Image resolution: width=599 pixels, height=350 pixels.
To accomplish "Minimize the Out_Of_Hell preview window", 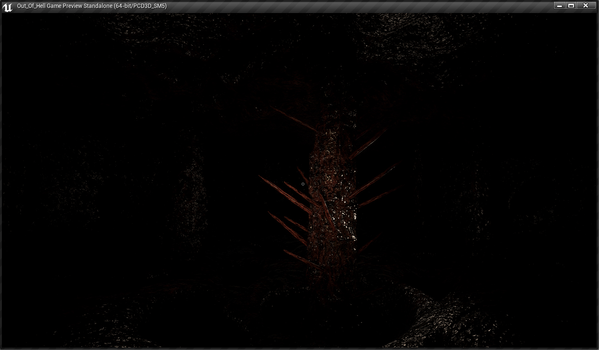I will pos(559,6).
